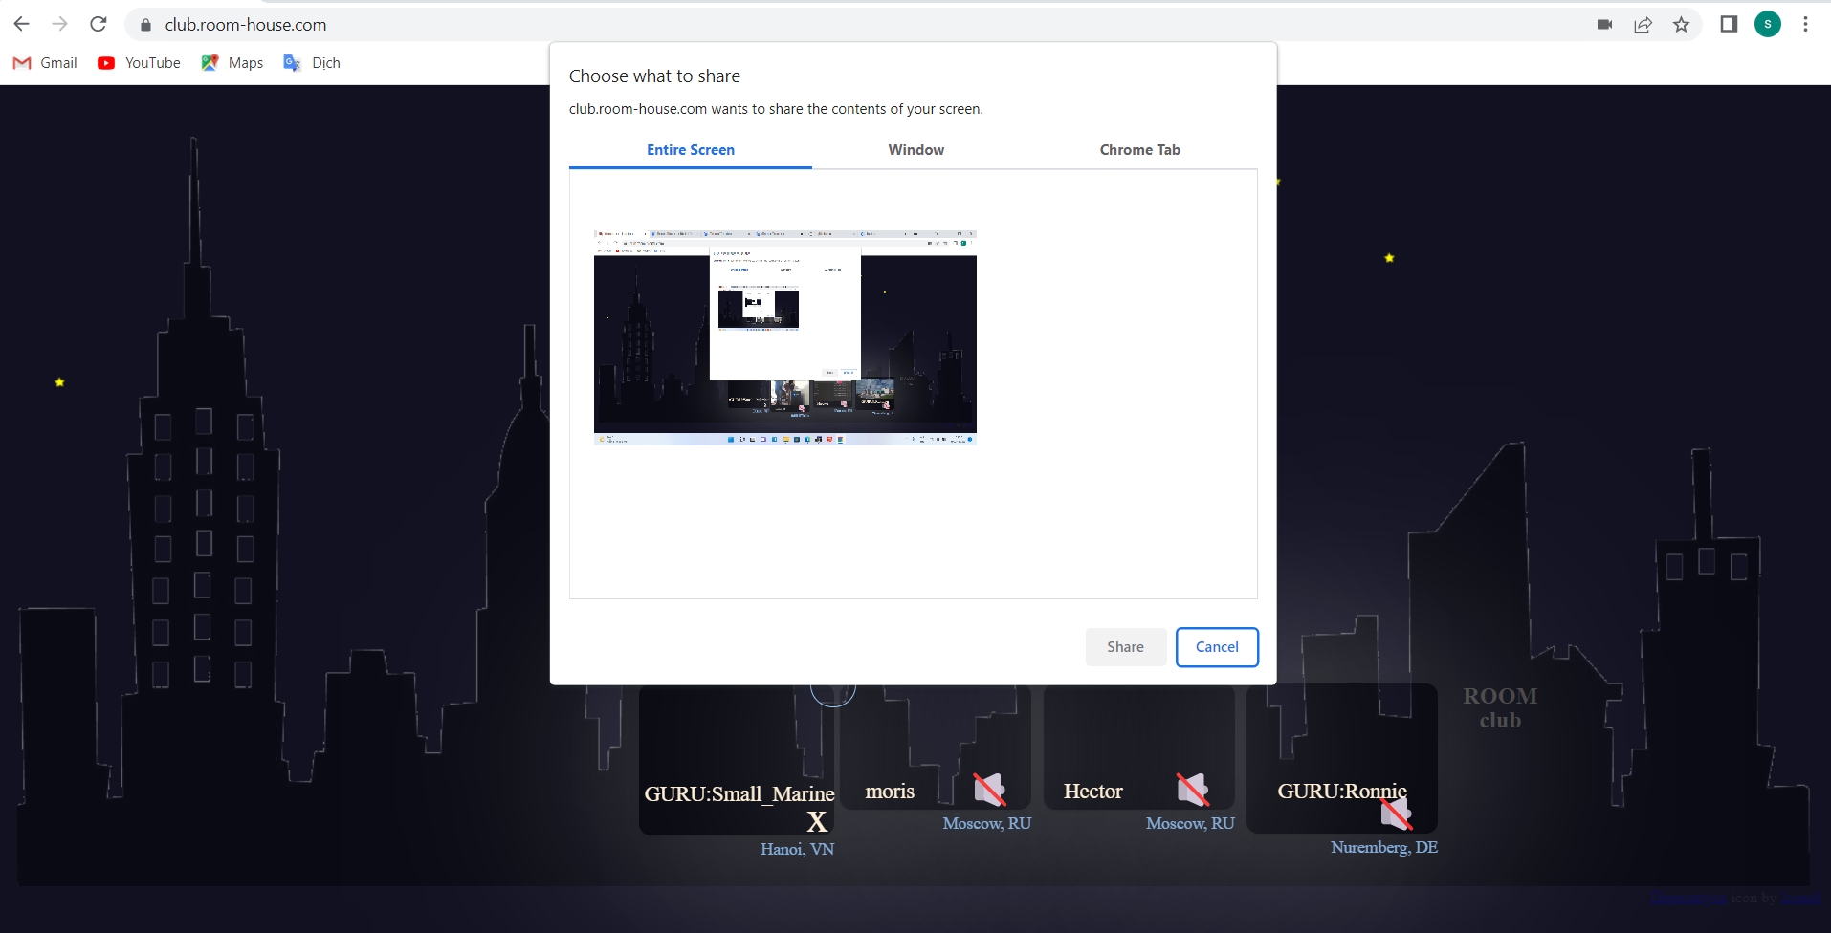Bookmark this page with the star icon
Screen dimensions: 1831x933
click(x=1681, y=25)
